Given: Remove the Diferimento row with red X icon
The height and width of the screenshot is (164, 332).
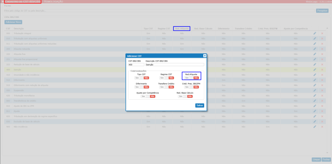Looking at the screenshot, I should (x=322, y=80).
